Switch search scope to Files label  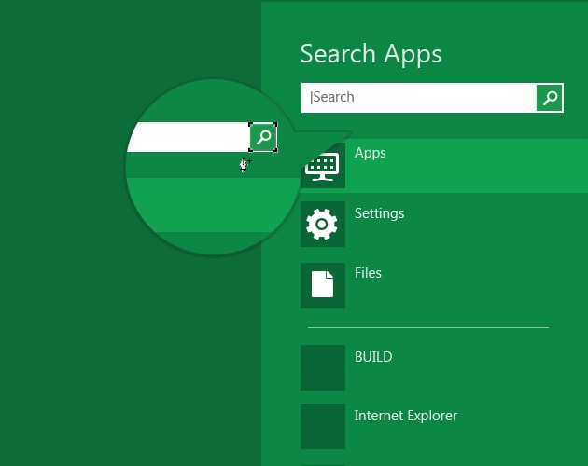click(368, 273)
